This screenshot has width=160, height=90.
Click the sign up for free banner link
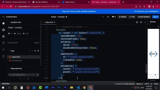[x=79, y=11]
